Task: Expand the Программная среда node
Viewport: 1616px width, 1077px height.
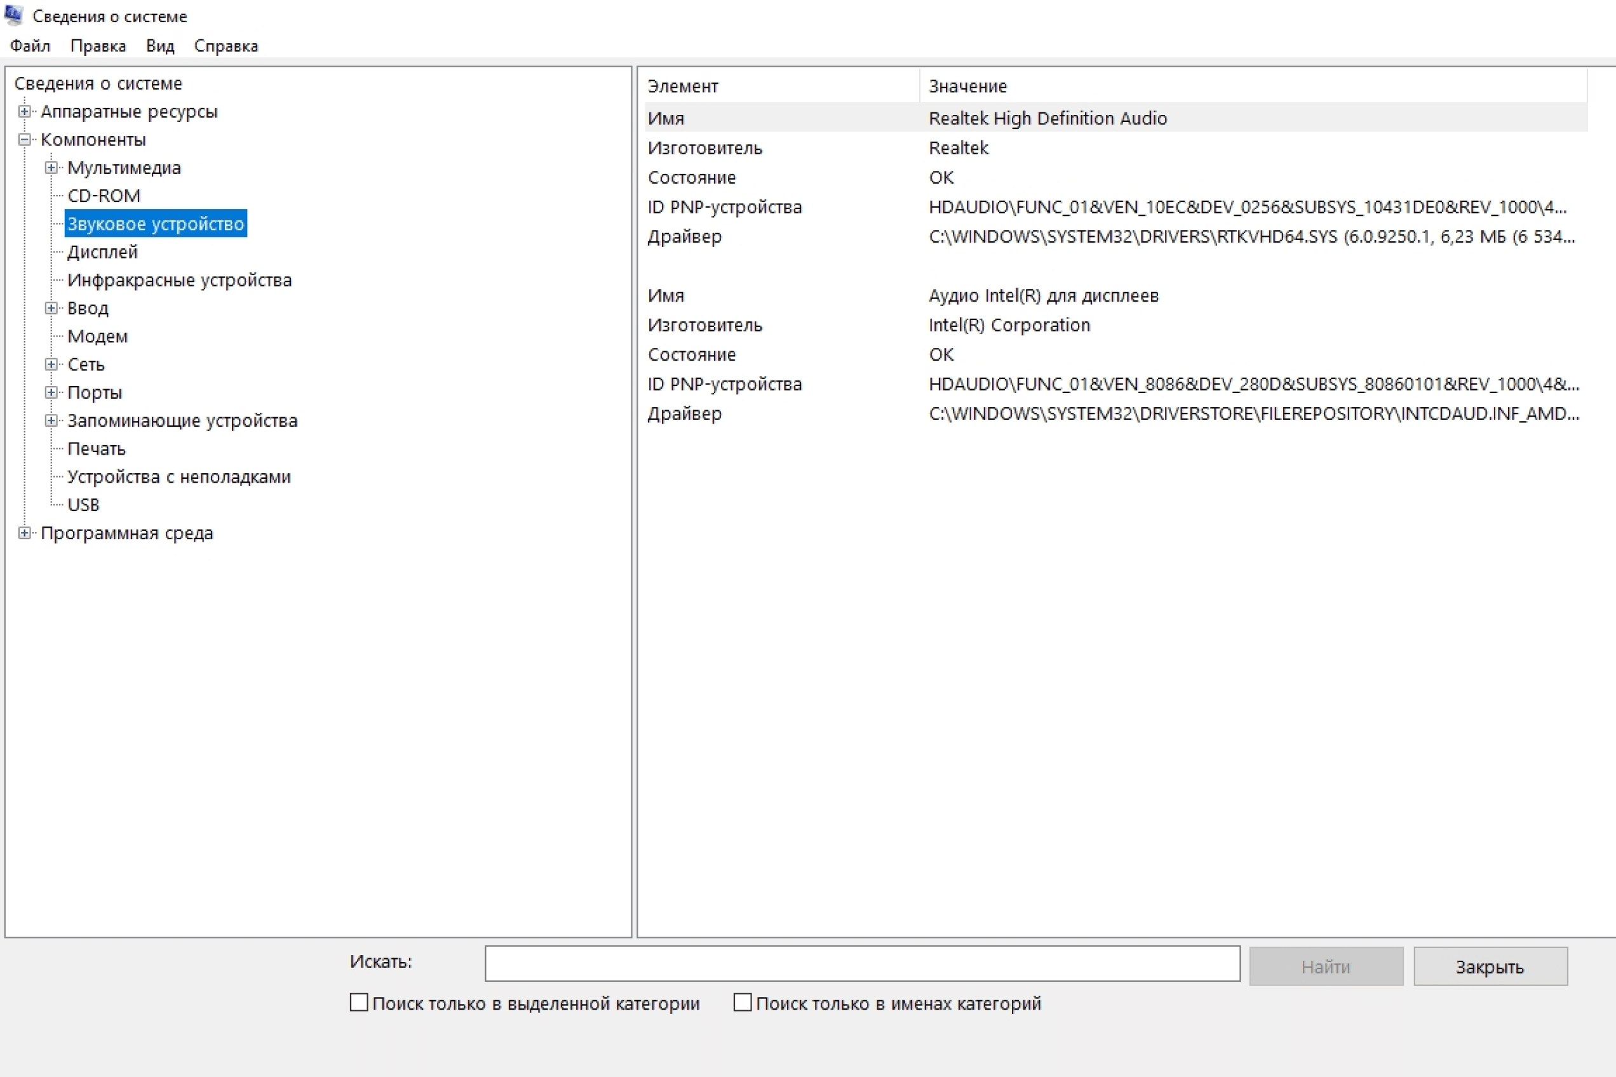Action: pyautogui.click(x=25, y=533)
